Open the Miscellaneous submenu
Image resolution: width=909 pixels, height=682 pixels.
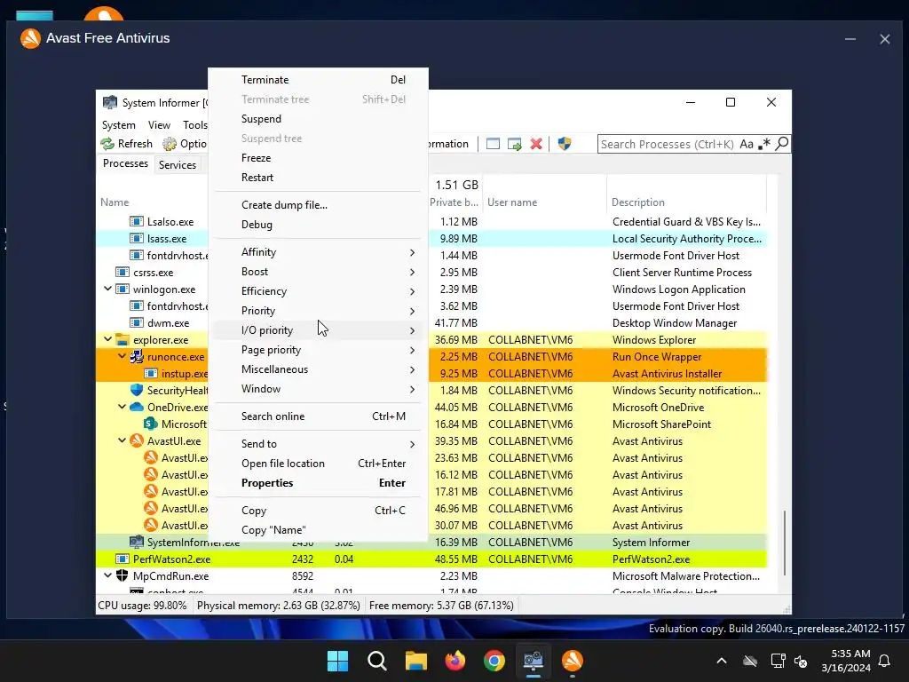(319, 369)
